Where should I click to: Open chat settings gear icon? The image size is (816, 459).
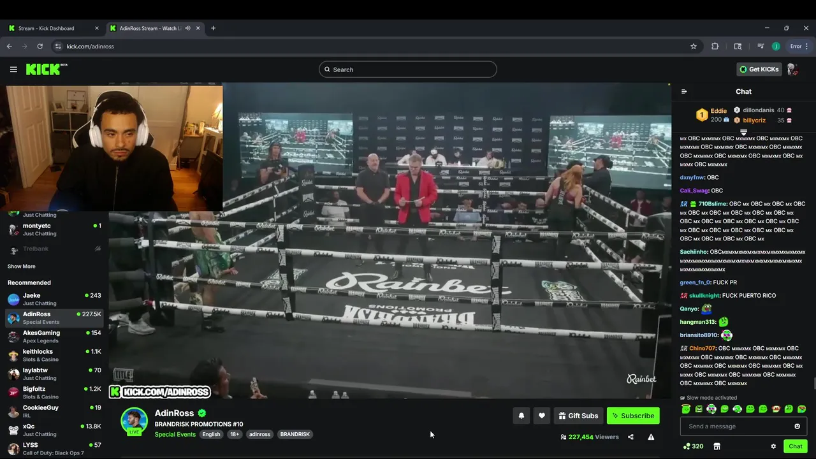773,446
